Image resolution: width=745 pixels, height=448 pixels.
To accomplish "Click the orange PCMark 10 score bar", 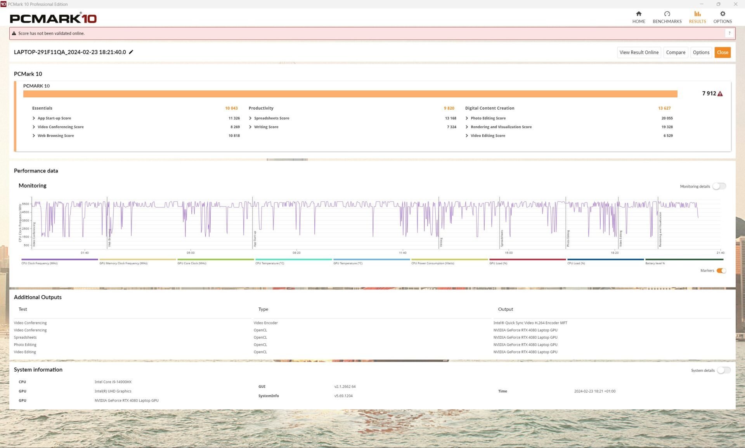I will (350, 94).
